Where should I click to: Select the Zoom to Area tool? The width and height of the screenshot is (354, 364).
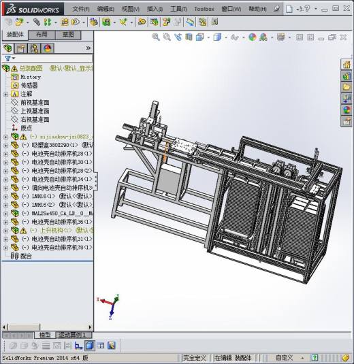[167, 37]
